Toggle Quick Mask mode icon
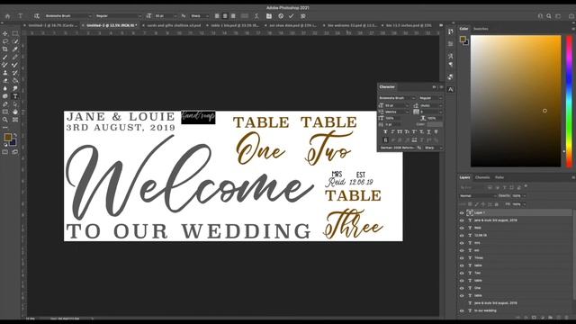576x324 pixels. click(5, 152)
